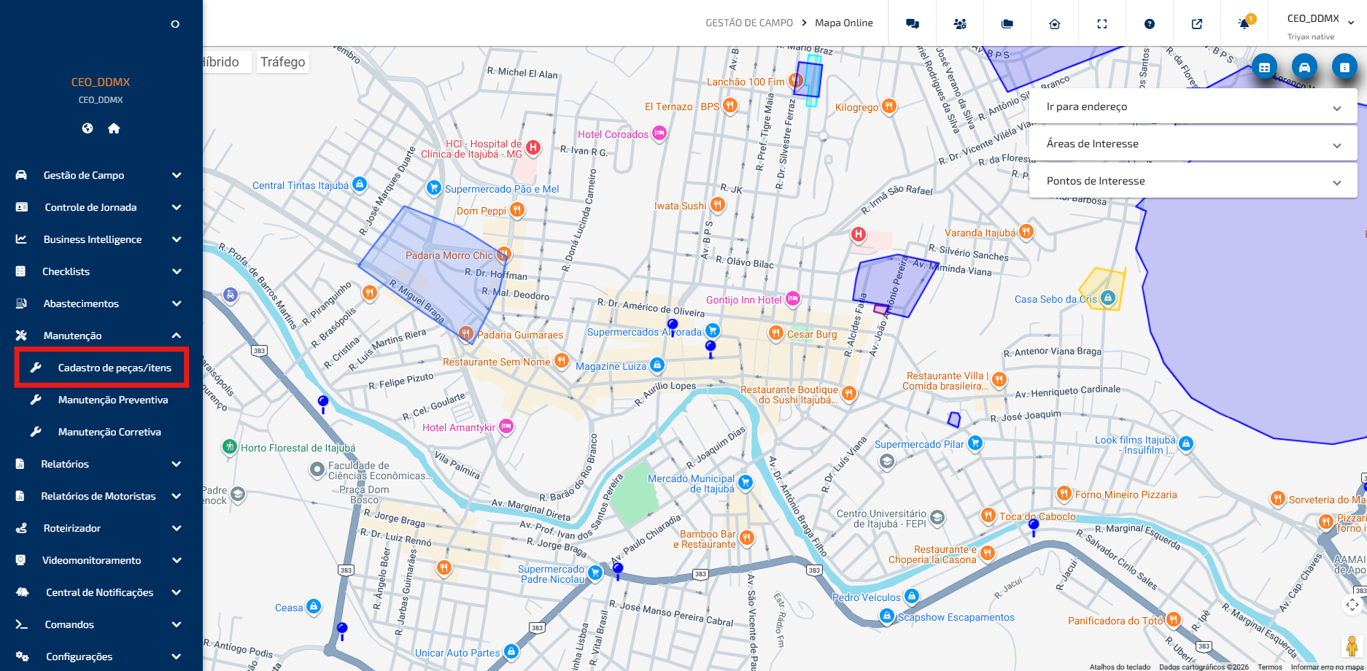Click the Comandos terminal prompt icon
Image resolution: width=1367 pixels, height=671 pixels.
click(x=21, y=624)
